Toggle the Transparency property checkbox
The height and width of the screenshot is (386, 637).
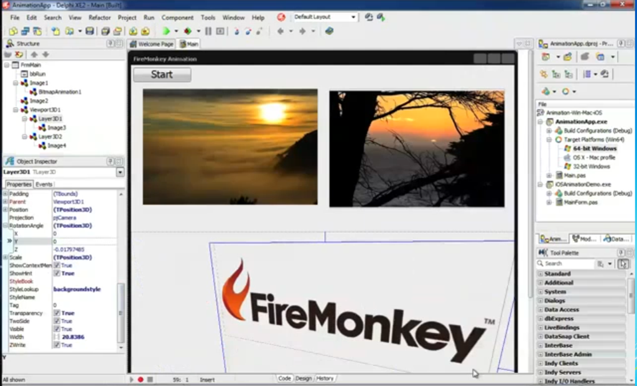[x=57, y=313]
